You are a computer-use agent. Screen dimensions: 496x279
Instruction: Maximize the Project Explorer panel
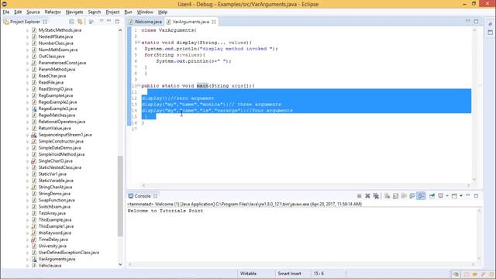pos(117,21)
